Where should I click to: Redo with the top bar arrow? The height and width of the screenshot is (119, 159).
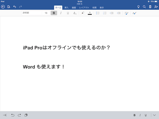(x=20, y=7)
